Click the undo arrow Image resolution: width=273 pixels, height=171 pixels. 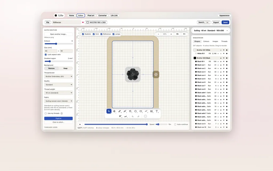[x=133, y=116]
